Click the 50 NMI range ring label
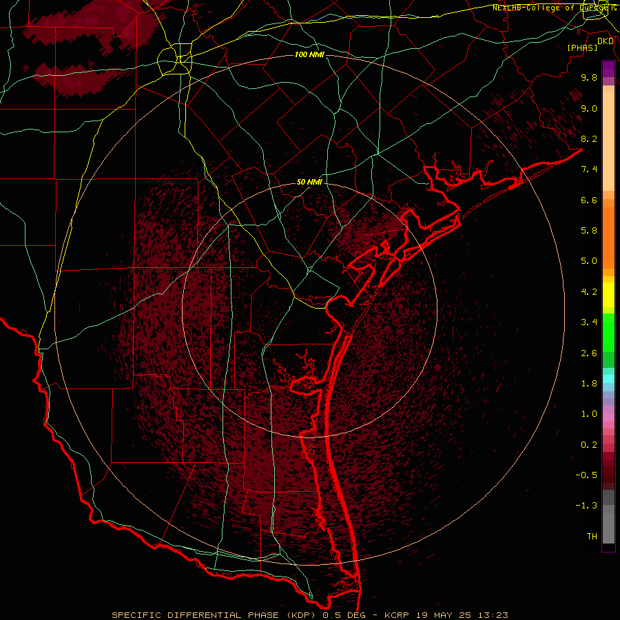 [309, 182]
